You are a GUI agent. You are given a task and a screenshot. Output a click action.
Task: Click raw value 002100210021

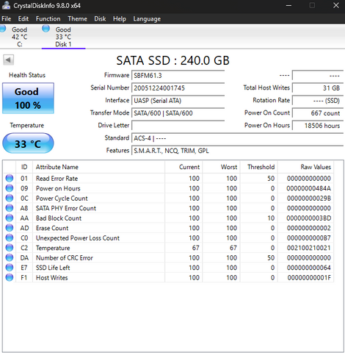[308, 248]
